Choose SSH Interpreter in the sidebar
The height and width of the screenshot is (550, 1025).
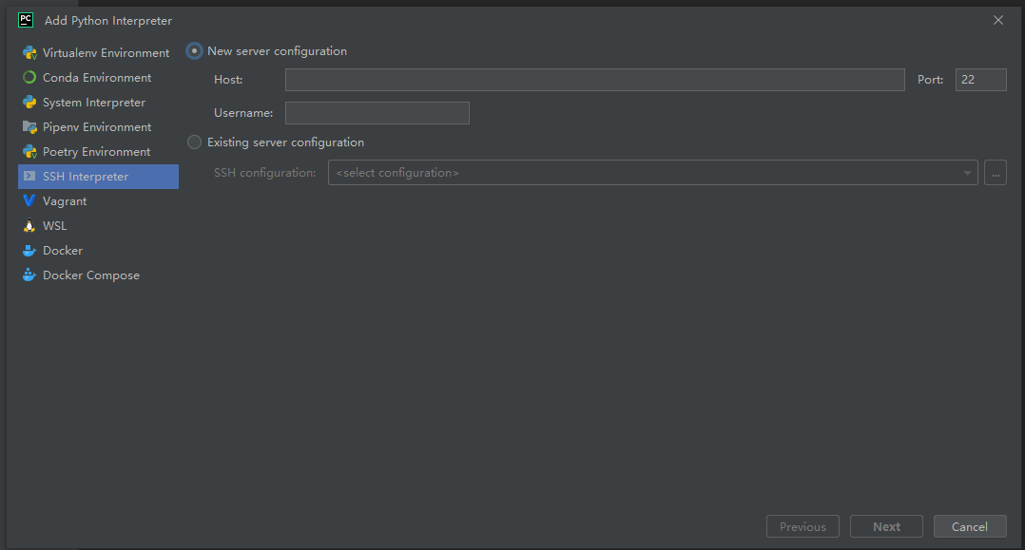click(x=98, y=177)
